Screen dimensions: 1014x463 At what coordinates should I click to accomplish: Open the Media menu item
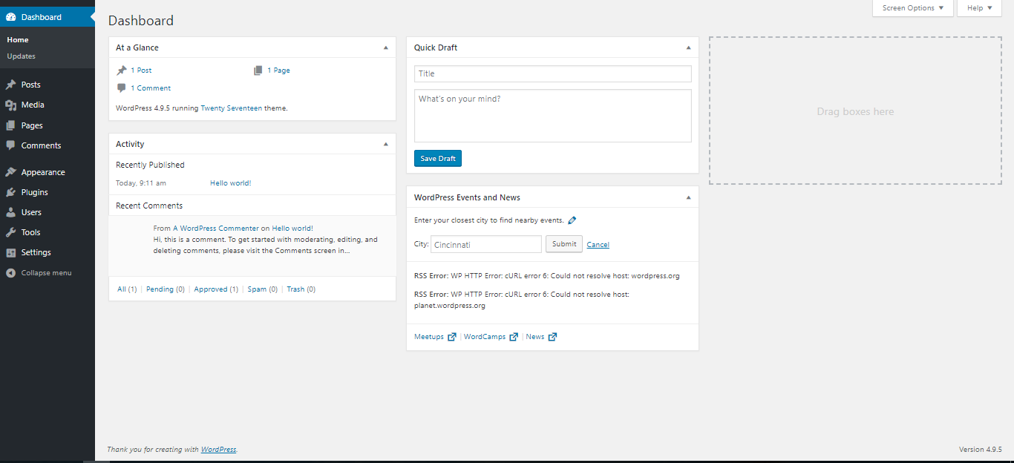48,105
